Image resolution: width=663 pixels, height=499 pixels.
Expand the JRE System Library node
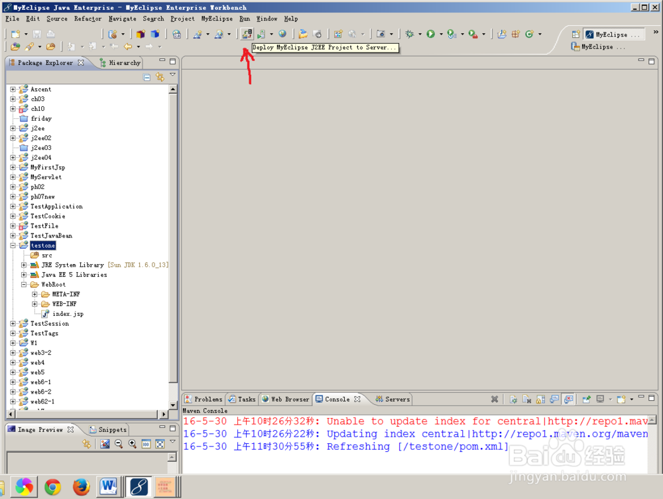click(24, 265)
